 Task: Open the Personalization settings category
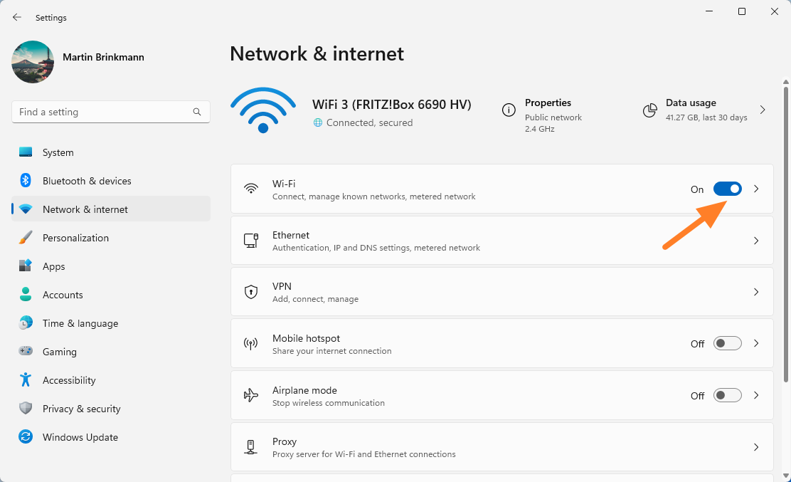pyautogui.click(x=75, y=238)
